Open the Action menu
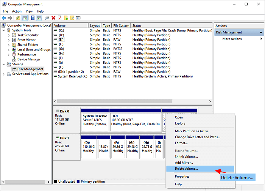The height and width of the screenshot is (191, 265). (17, 11)
